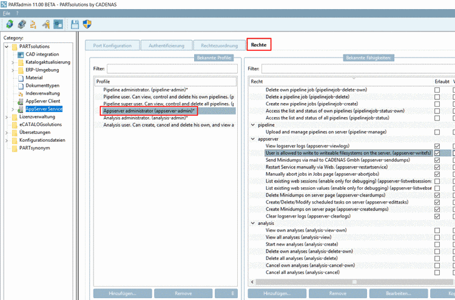Viewport: 455px width, 300px height.
Task: Click the AppServer Service server icon
Action: pos(21,109)
